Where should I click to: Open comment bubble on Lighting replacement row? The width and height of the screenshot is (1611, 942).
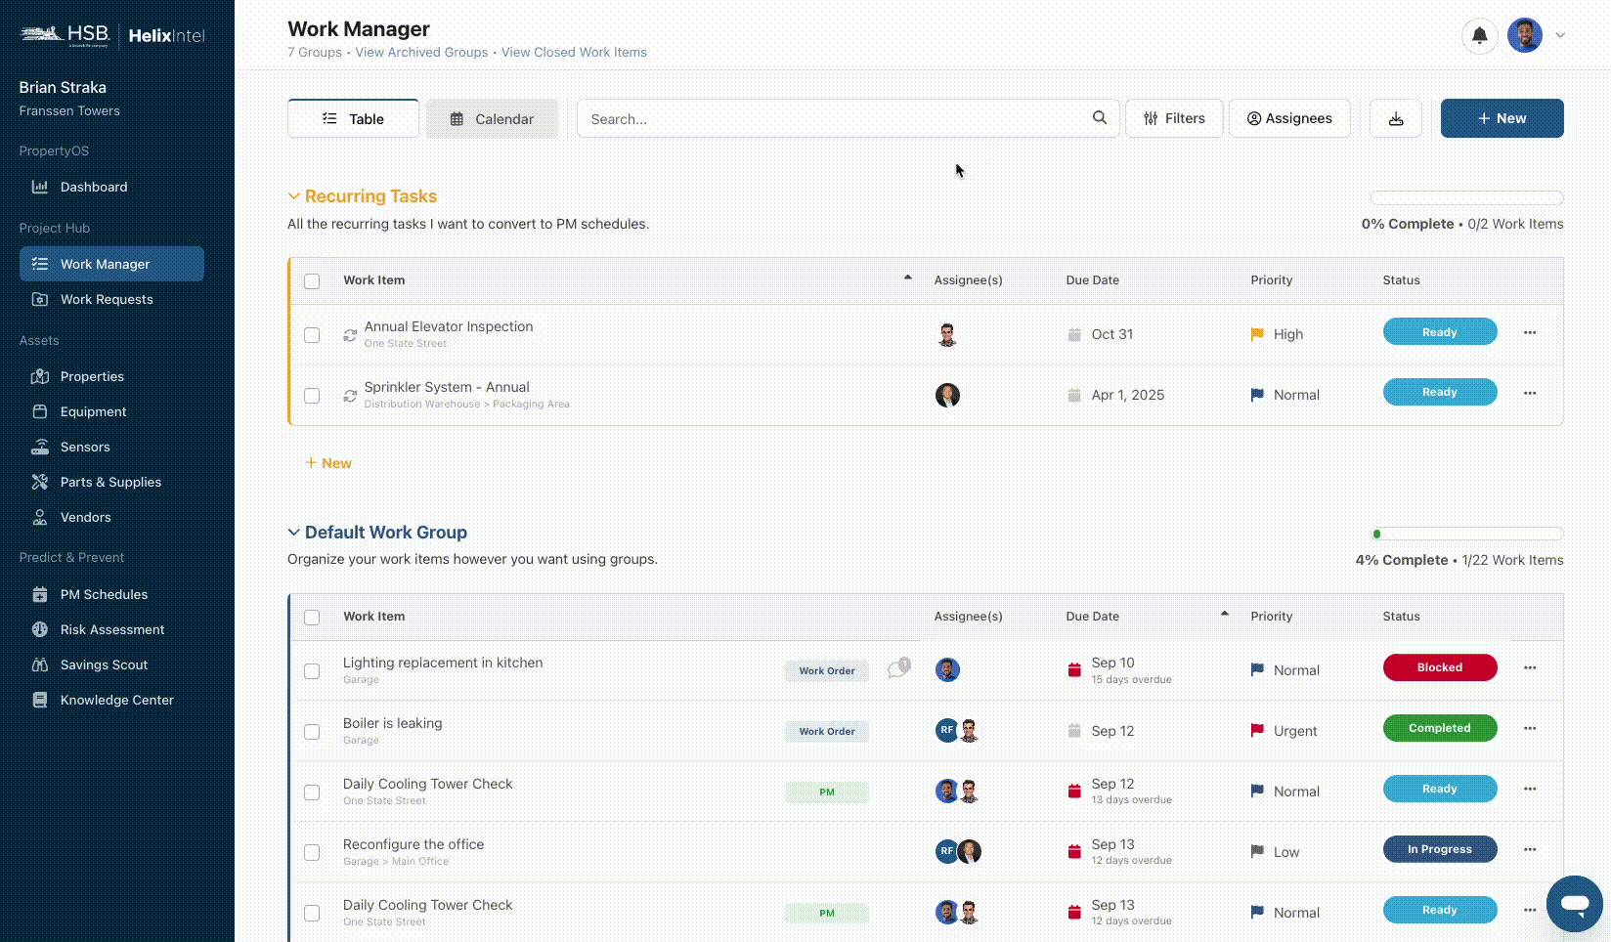898,668
